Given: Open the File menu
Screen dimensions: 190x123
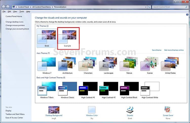Looking at the screenshot, I should click(x=4, y=11).
